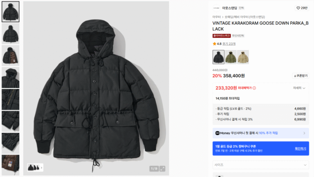The width and height of the screenshot is (314, 177).
Task: Open fullscreen image expand icon
Action: [x=162, y=168]
